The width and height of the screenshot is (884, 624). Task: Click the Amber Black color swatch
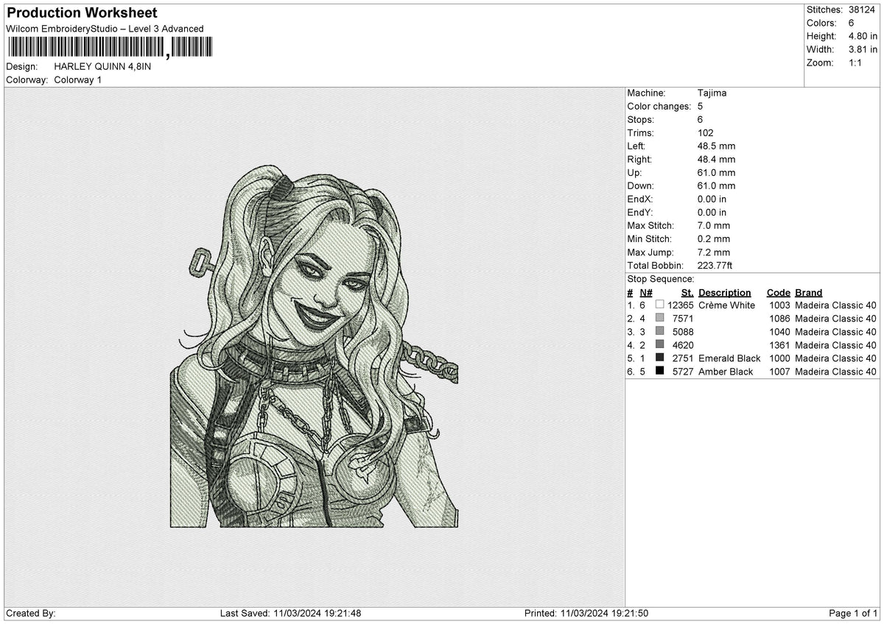tap(659, 371)
